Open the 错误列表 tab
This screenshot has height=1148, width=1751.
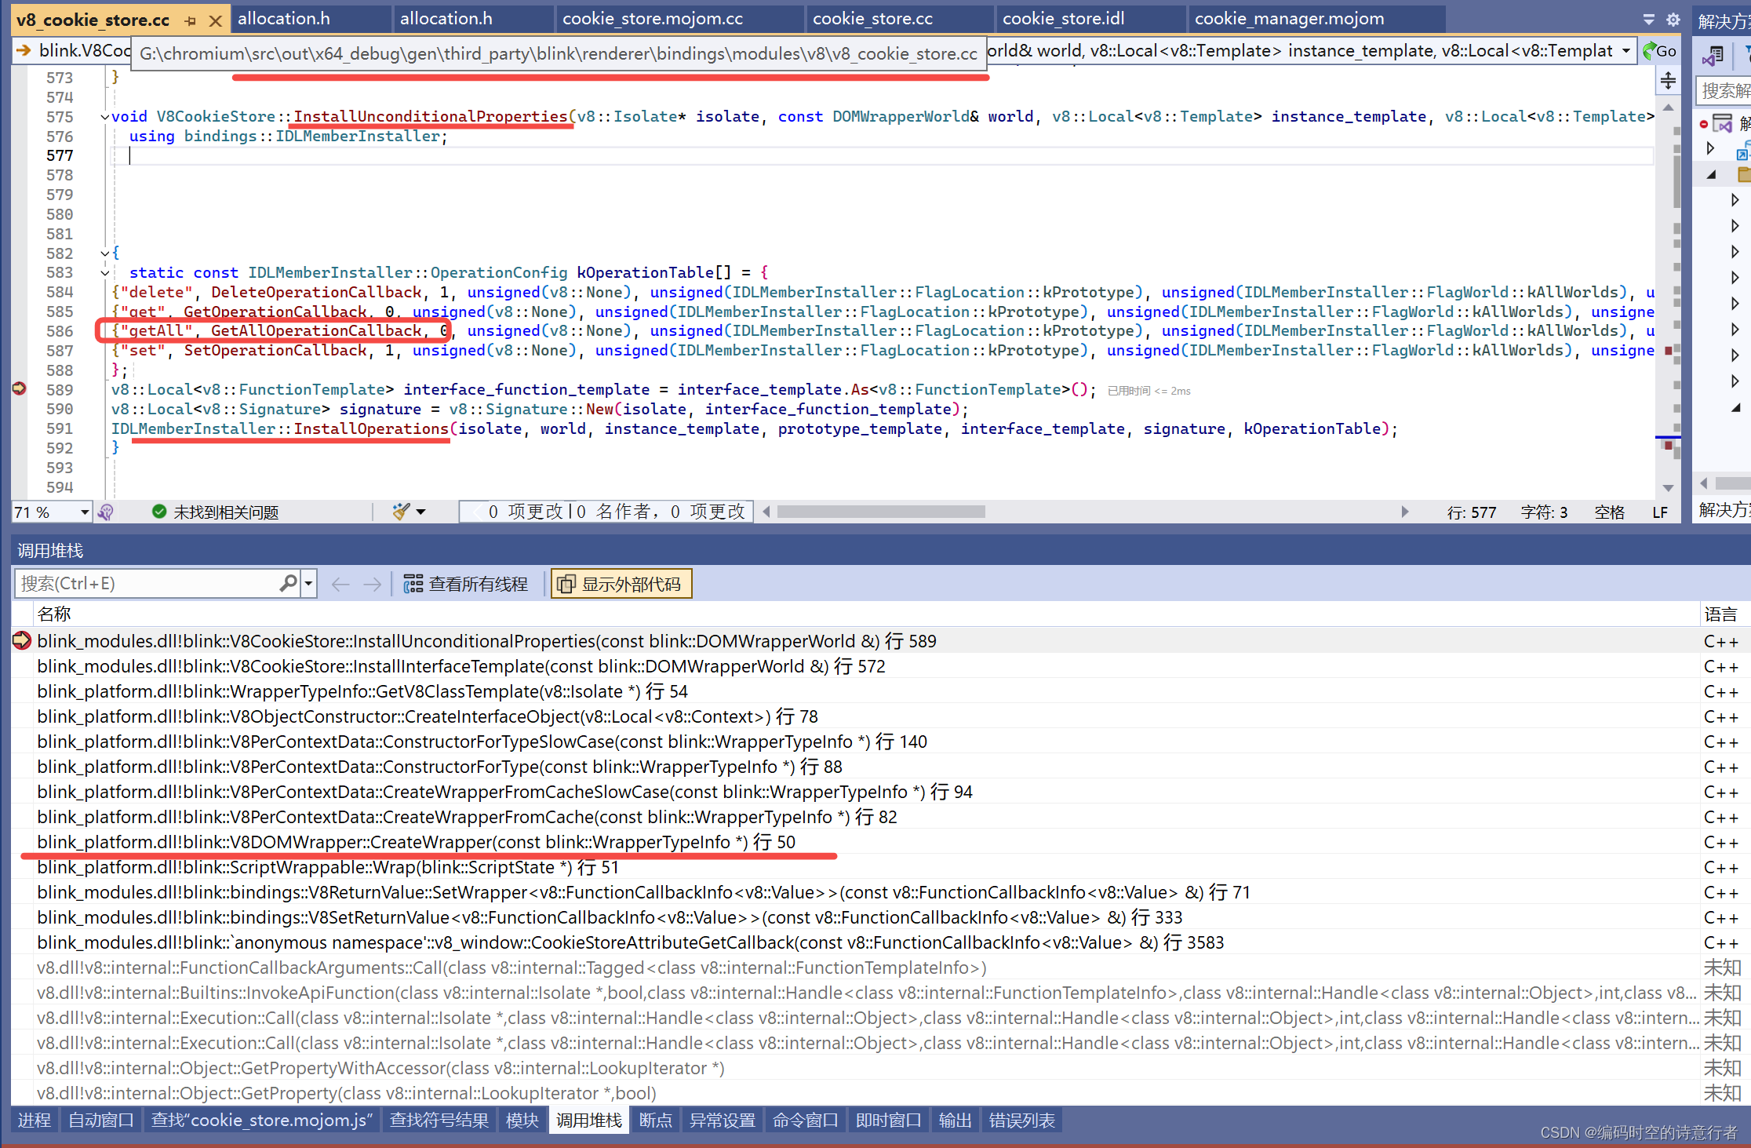point(1022,1121)
